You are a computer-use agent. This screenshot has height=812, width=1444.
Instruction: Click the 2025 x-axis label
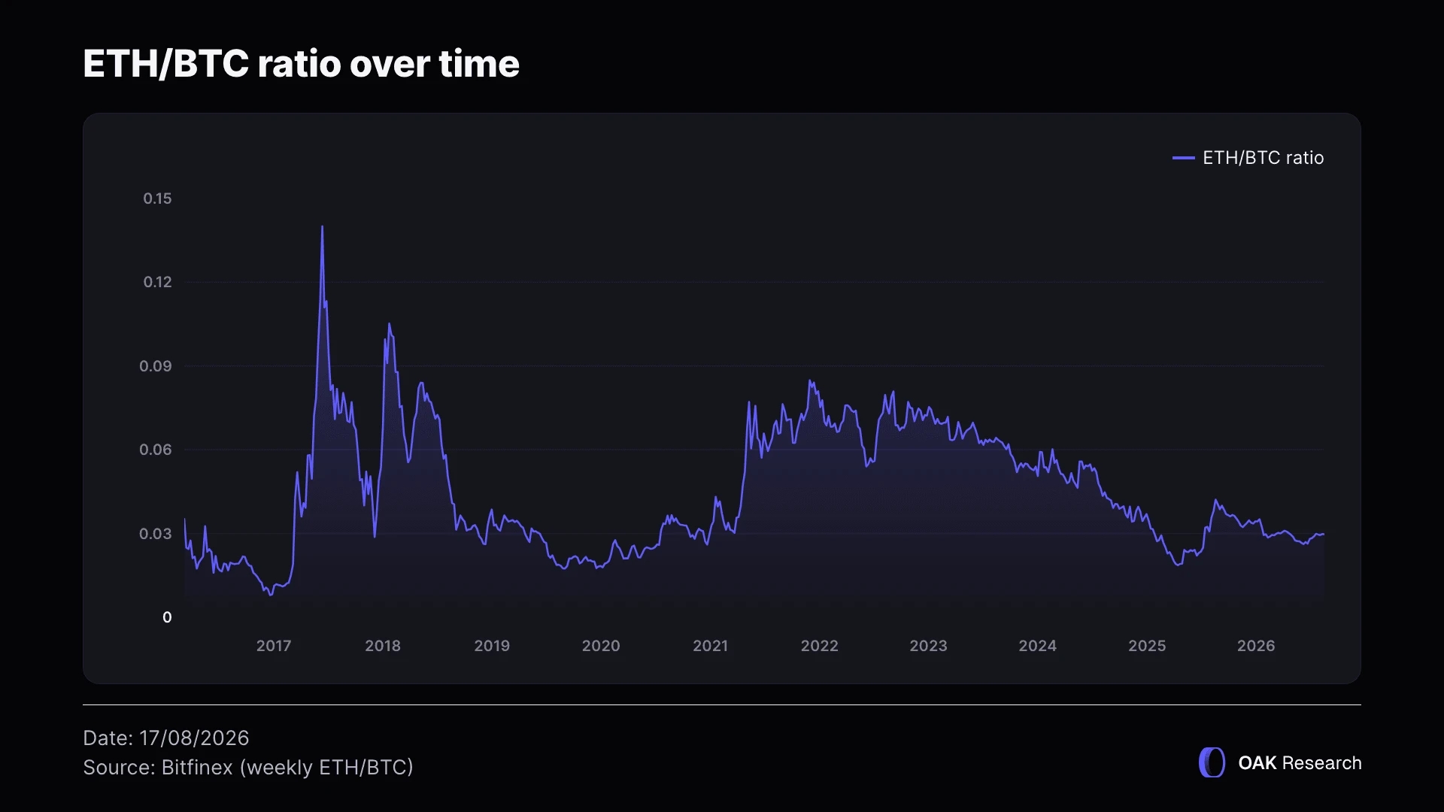(1147, 646)
